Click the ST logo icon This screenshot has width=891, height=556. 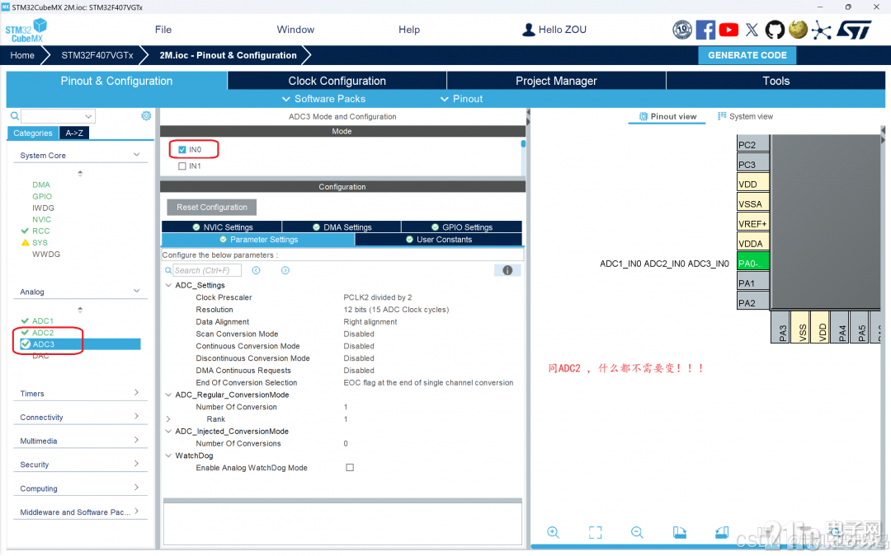(x=854, y=30)
